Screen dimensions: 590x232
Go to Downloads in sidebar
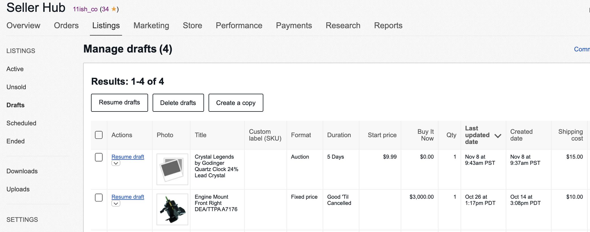[x=22, y=171]
